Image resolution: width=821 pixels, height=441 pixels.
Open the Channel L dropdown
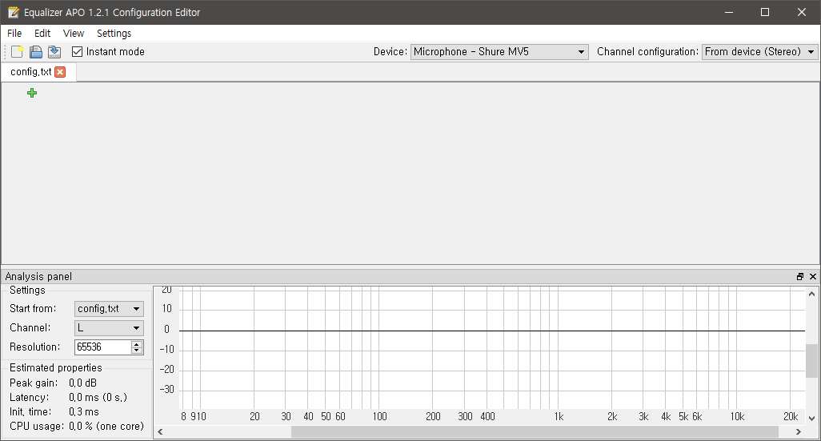[x=109, y=328]
